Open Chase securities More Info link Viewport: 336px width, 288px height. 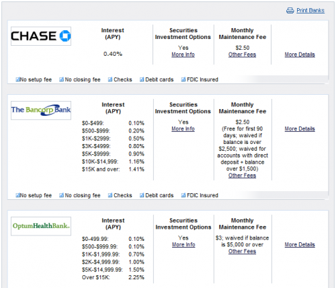click(x=183, y=55)
